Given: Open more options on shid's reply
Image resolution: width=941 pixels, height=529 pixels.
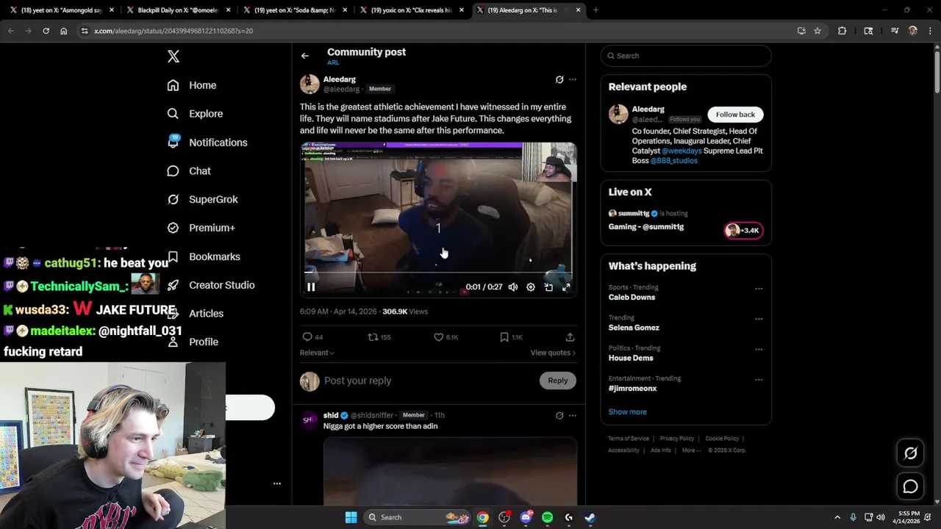Looking at the screenshot, I should 573,416.
